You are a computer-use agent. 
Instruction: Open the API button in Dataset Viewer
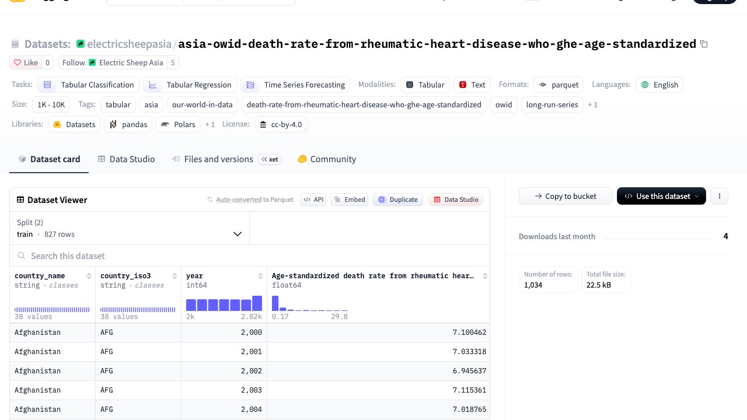point(313,199)
